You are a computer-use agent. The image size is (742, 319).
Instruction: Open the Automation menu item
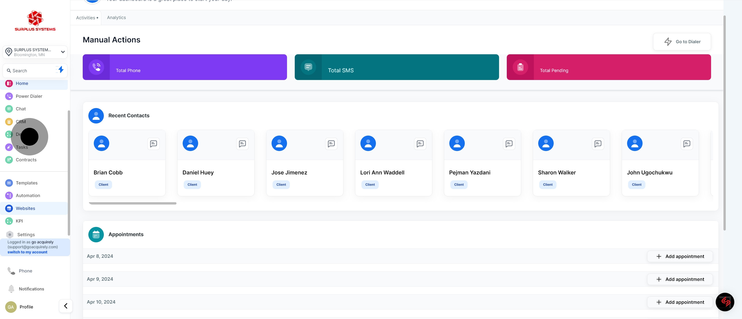(x=28, y=195)
